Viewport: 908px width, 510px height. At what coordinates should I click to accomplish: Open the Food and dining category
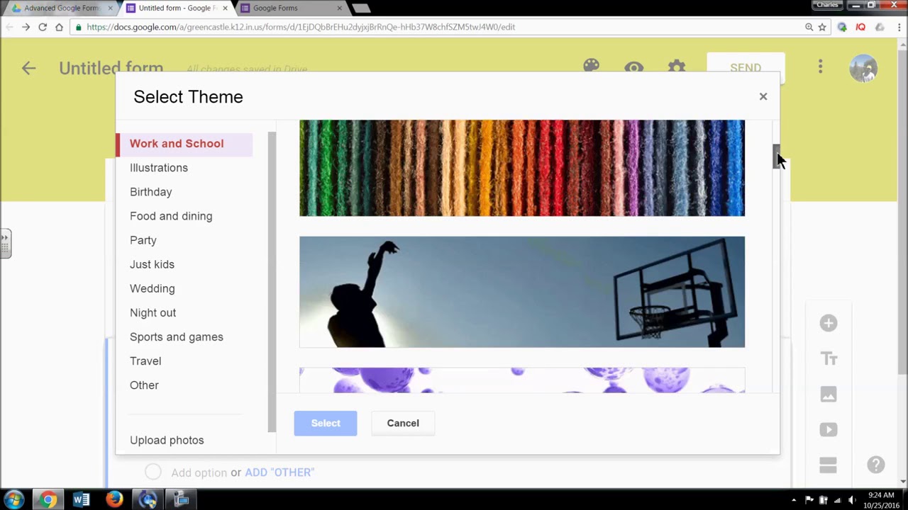171,216
